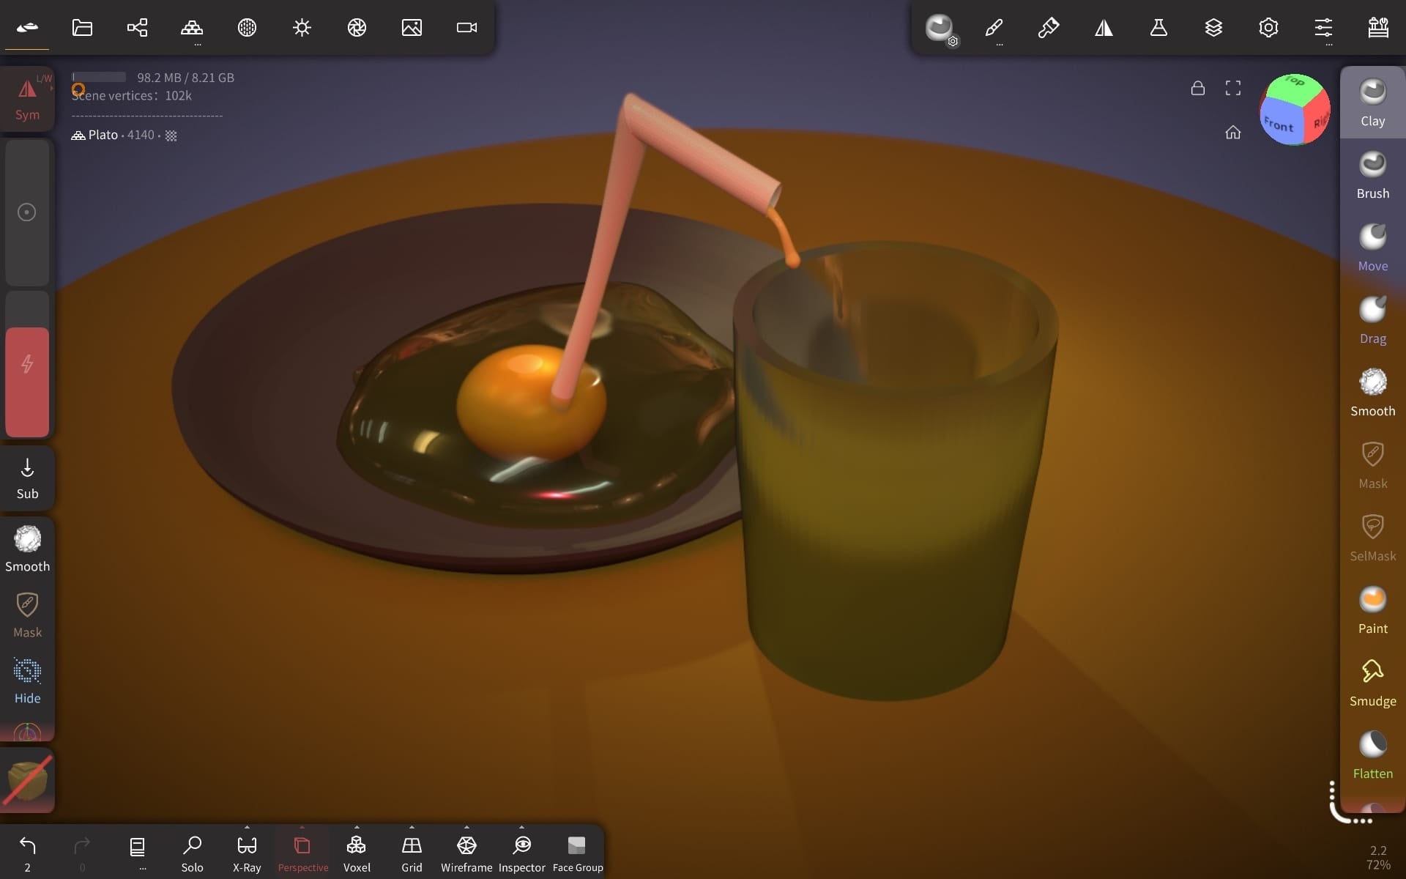The height and width of the screenshot is (879, 1406).
Task: Toggle the disabled material swatch
Action: click(27, 780)
